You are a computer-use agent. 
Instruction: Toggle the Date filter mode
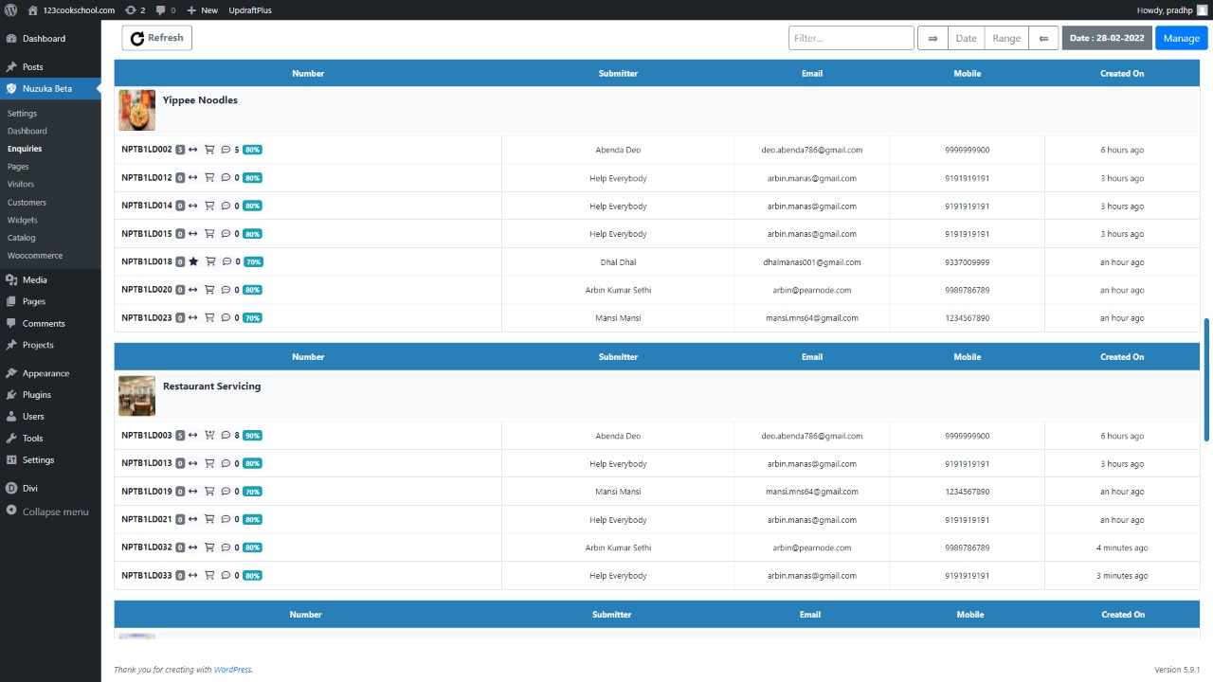[x=966, y=38]
